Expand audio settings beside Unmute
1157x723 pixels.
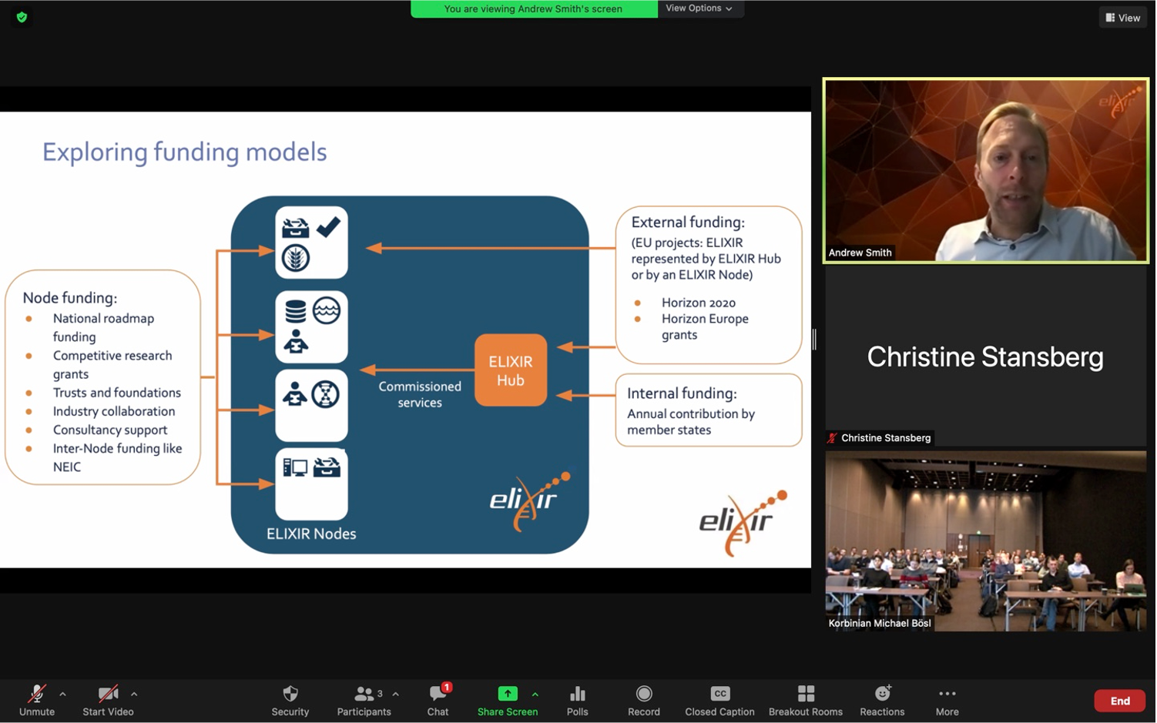tap(62, 693)
